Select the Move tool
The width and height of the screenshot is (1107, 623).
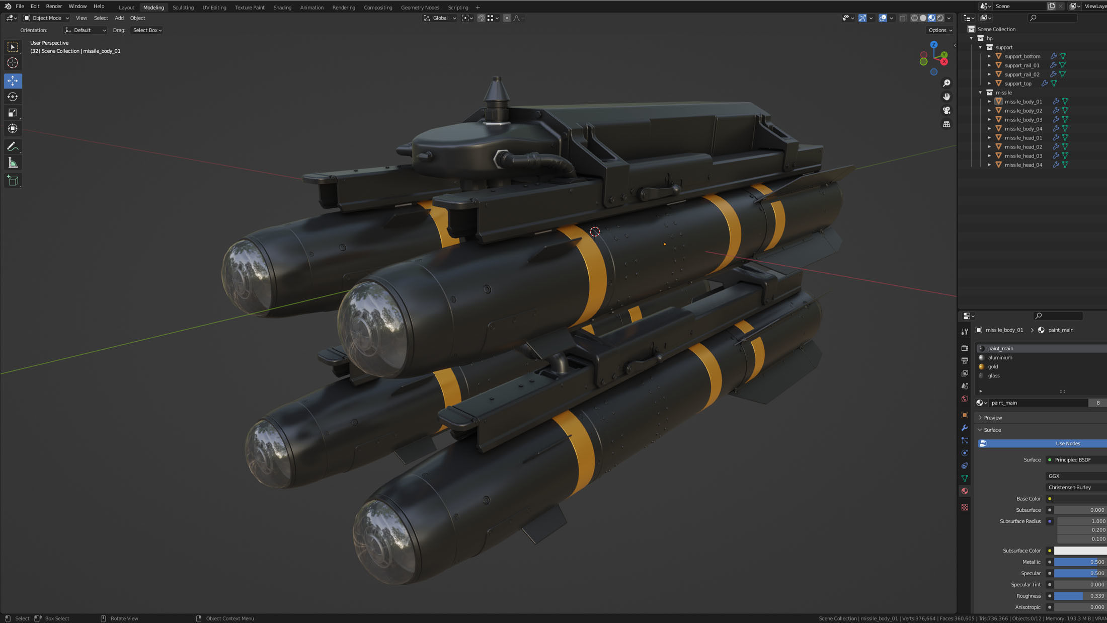click(13, 81)
